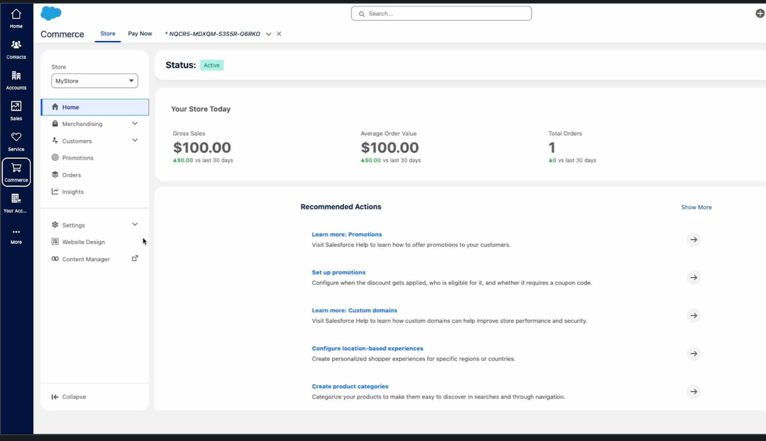Viewport: 766px width, 441px height.
Task: Open the More menu in the navigation rail
Action: tap(16, 235)
